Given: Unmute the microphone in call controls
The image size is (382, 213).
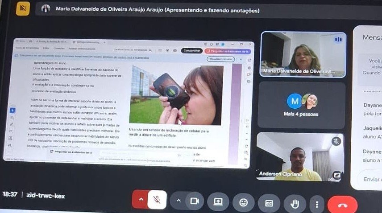Looking at the screenshot, I should (x=157, y=200).
